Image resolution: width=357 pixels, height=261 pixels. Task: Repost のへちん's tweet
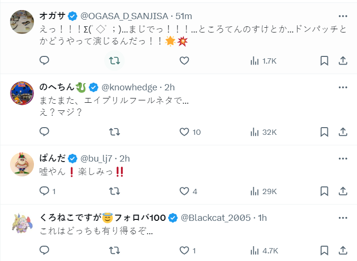click(115, 132)
